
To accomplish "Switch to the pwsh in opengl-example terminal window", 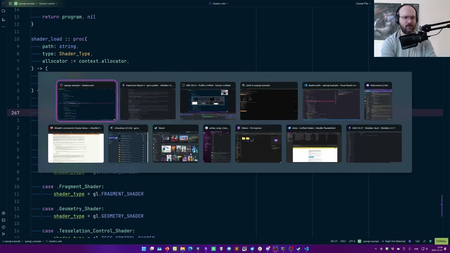I will click(x=269, y=101).
